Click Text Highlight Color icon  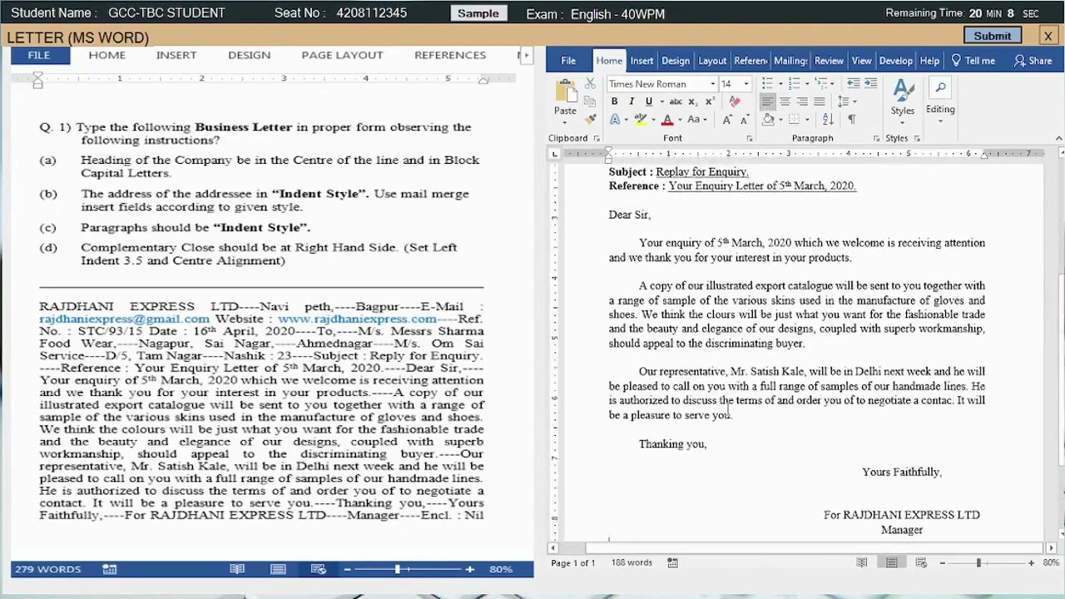pos(641,120)
